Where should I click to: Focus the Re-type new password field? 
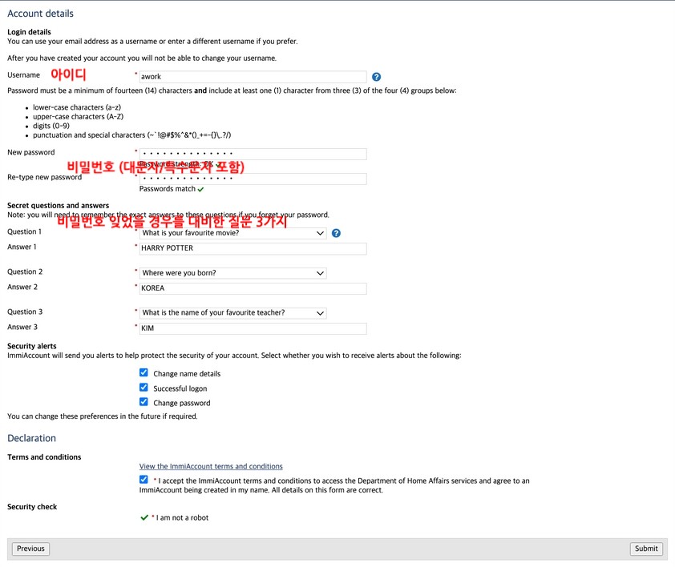point(253,179)
